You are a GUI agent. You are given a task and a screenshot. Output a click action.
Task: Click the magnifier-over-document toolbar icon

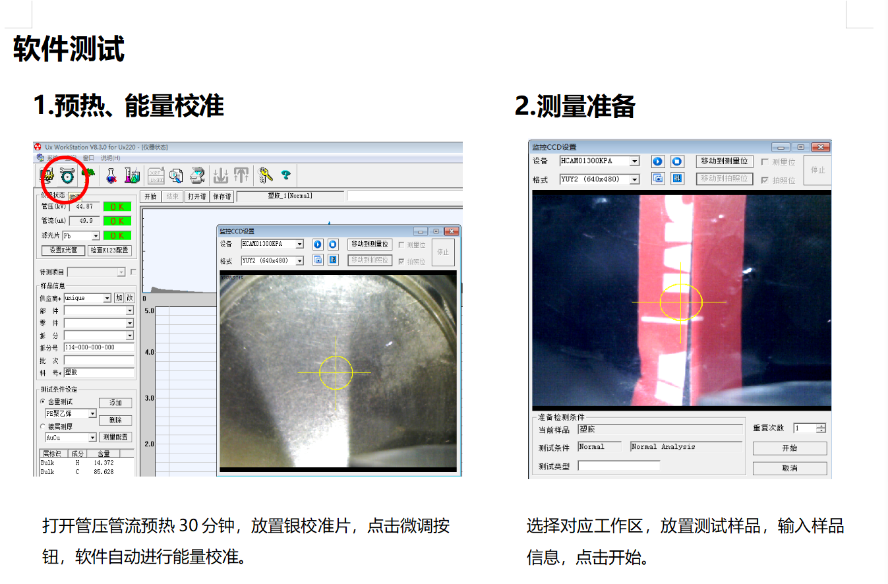[x=176, y=175]
